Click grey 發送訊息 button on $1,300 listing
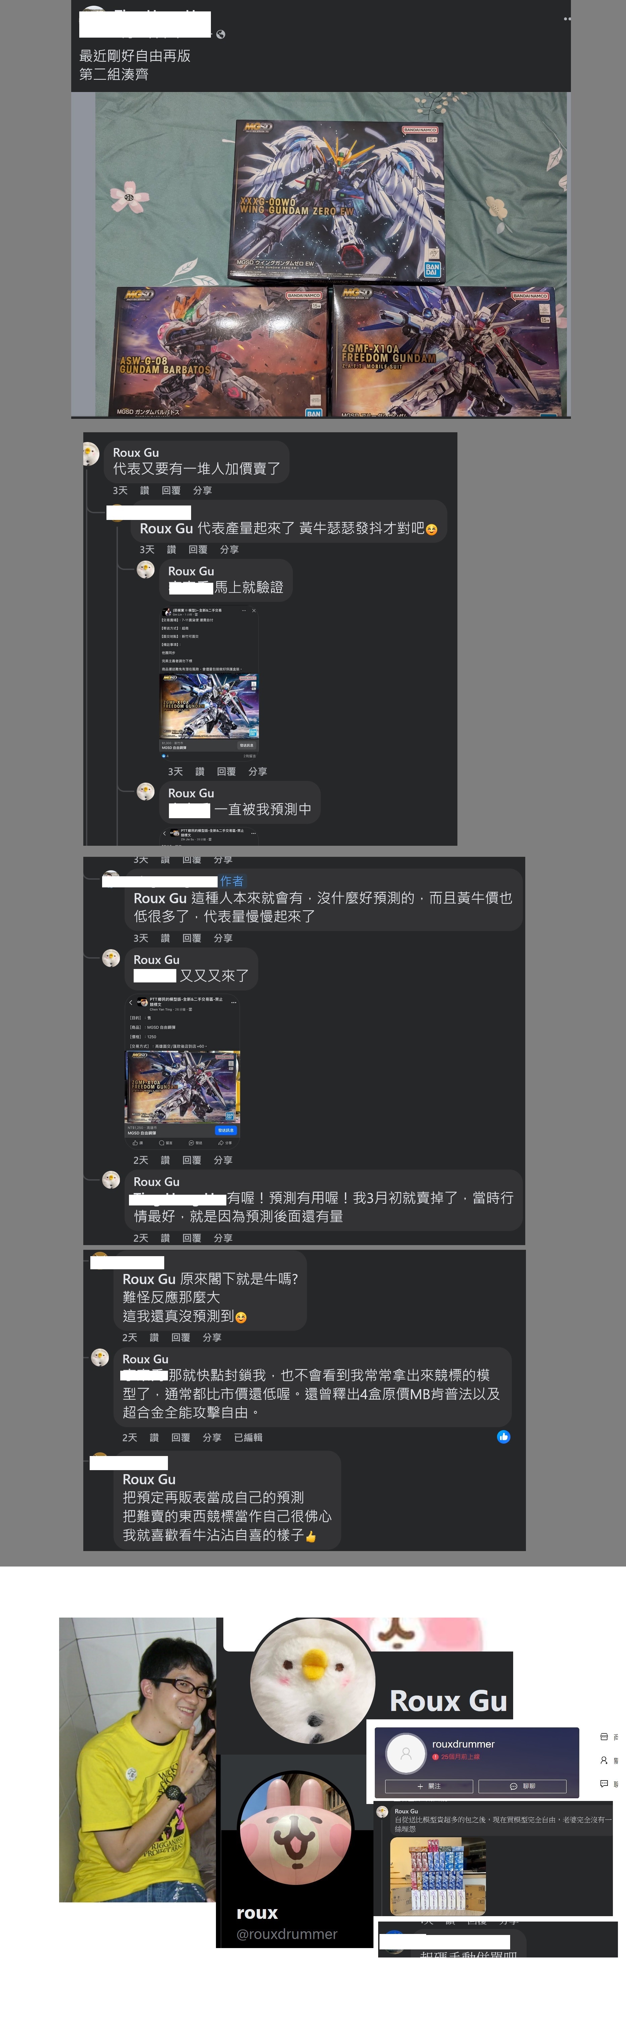Image resolution: width=626 pixels, height=2026 pixels. 247,746
